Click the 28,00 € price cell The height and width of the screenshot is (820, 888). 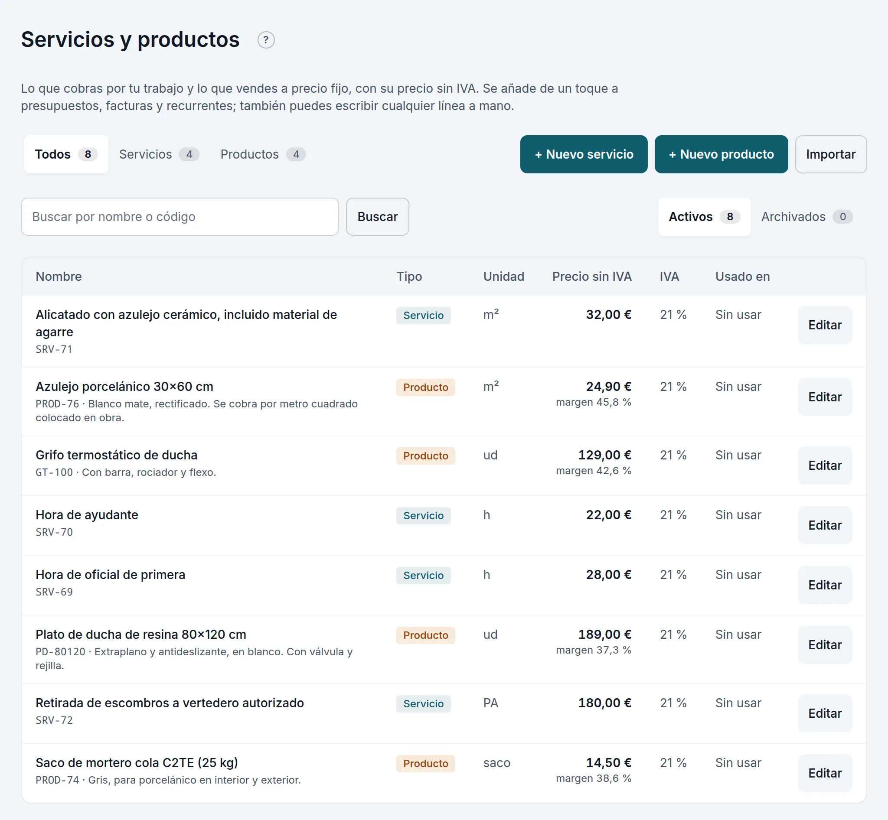(608, 575)
